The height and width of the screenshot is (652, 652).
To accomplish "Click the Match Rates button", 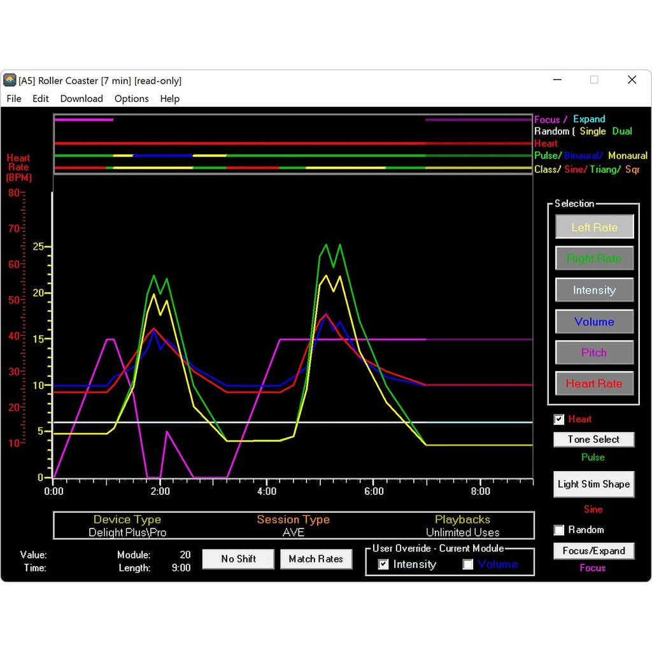I will (316, 559).
